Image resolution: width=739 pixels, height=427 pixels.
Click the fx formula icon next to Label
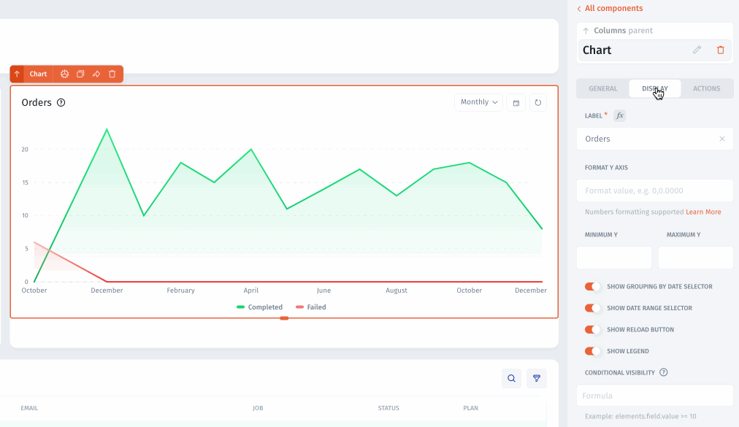[619, 115]
